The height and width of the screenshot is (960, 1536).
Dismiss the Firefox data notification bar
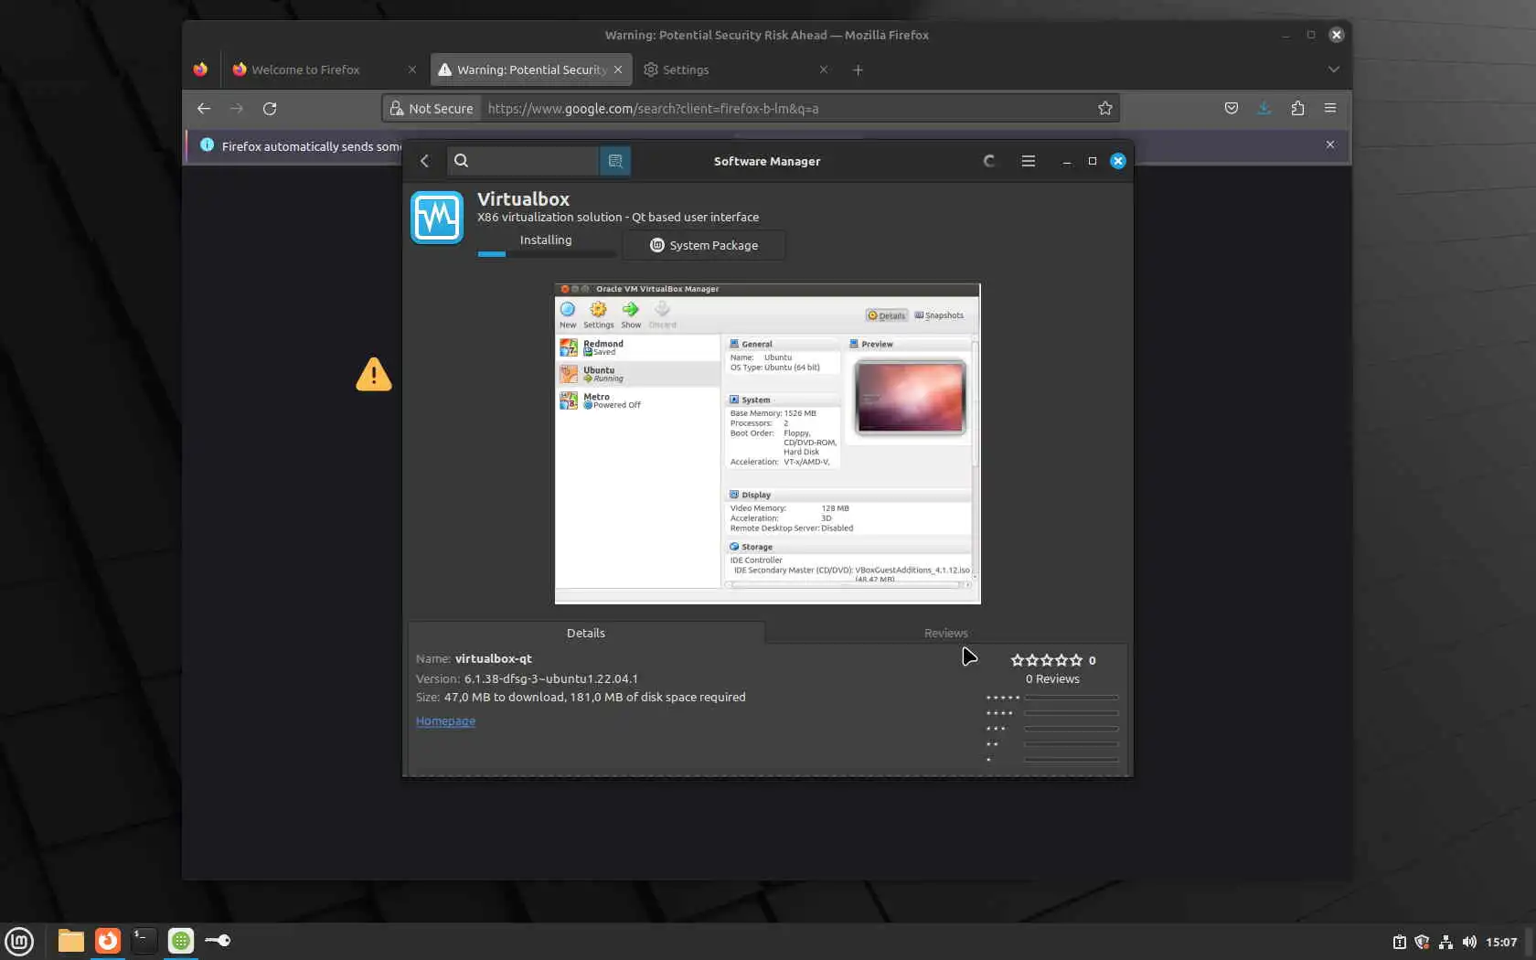[1330, 144]
